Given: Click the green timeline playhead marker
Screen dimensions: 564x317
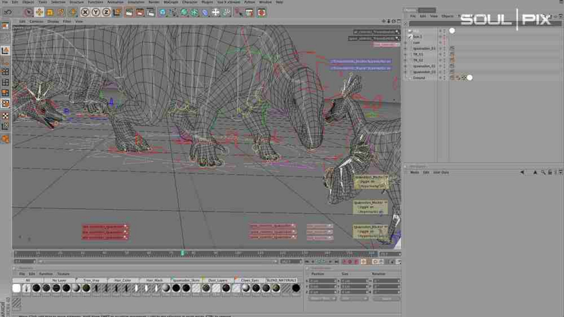Looking at the screenshot, I should tap(183, 253).
